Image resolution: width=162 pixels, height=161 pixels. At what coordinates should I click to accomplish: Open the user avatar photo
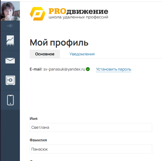(x=10, y=11)
